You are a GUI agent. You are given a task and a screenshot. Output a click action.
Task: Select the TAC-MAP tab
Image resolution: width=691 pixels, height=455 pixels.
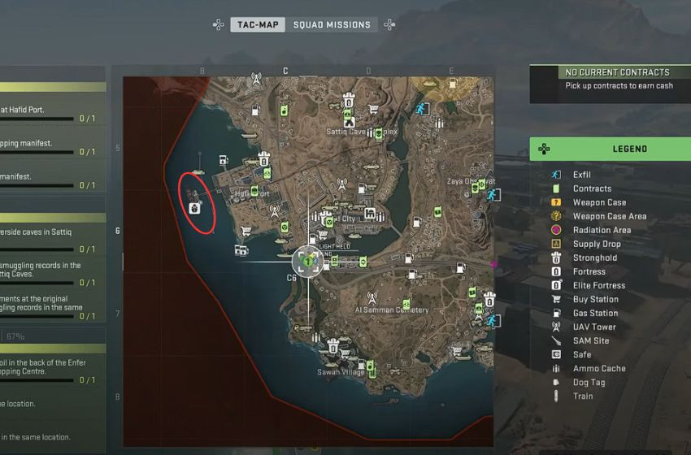pos(258,24)
